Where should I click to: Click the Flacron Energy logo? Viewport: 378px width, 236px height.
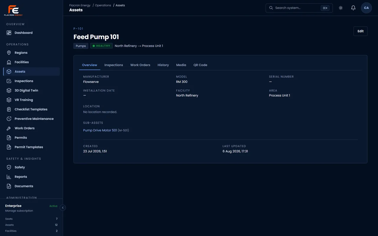13,10
